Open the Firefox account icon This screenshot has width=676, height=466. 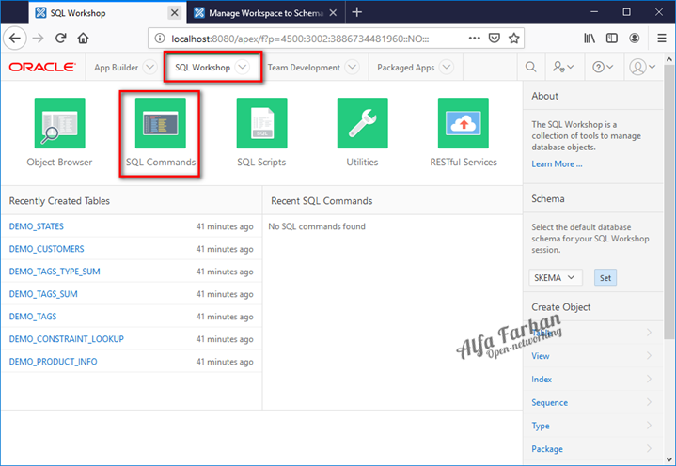tap(635, 39)
